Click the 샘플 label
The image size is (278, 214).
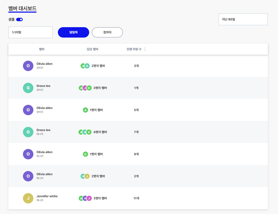click(x=12, y=19)
